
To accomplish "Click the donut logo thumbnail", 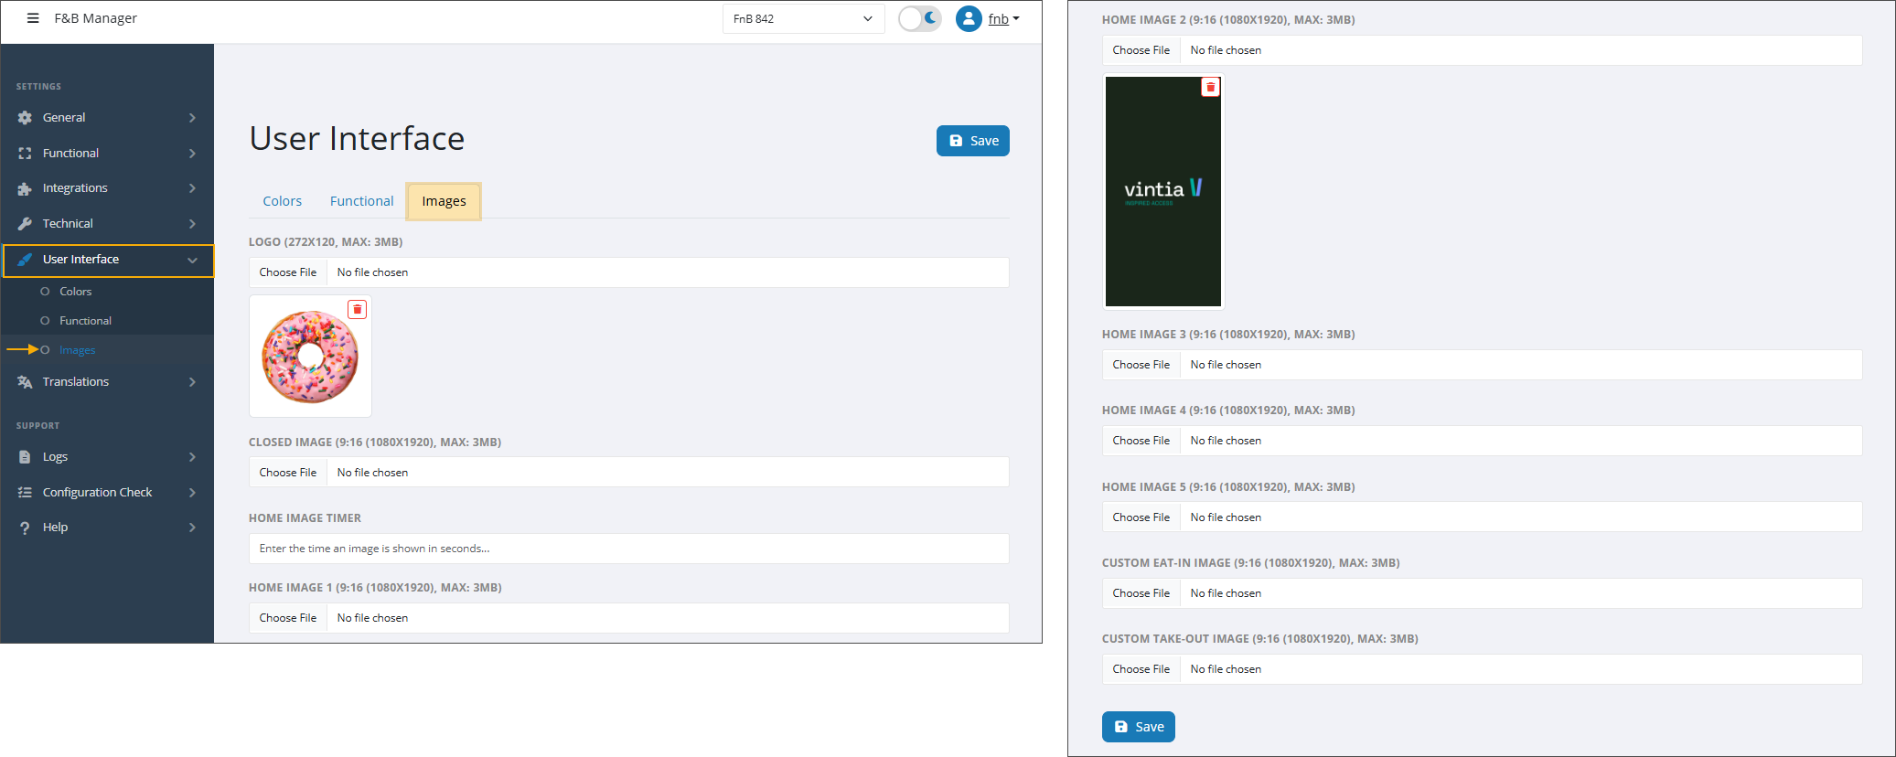I will click(x=310, y=357).
